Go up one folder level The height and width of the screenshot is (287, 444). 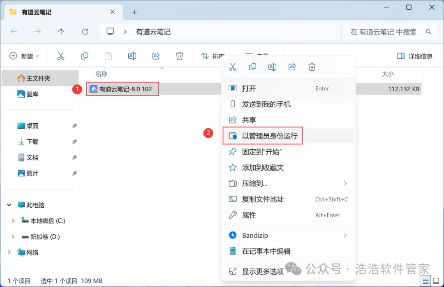coord(61,32)
